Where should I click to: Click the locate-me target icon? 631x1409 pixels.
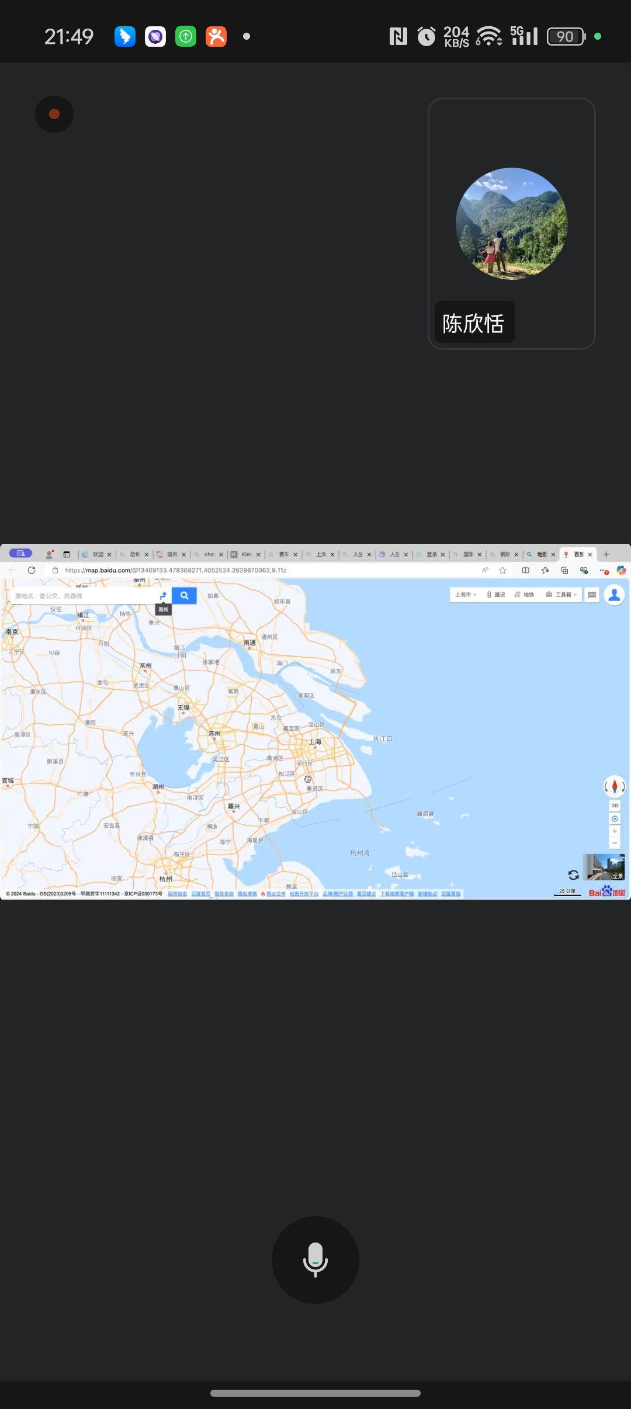click(614, 818)
